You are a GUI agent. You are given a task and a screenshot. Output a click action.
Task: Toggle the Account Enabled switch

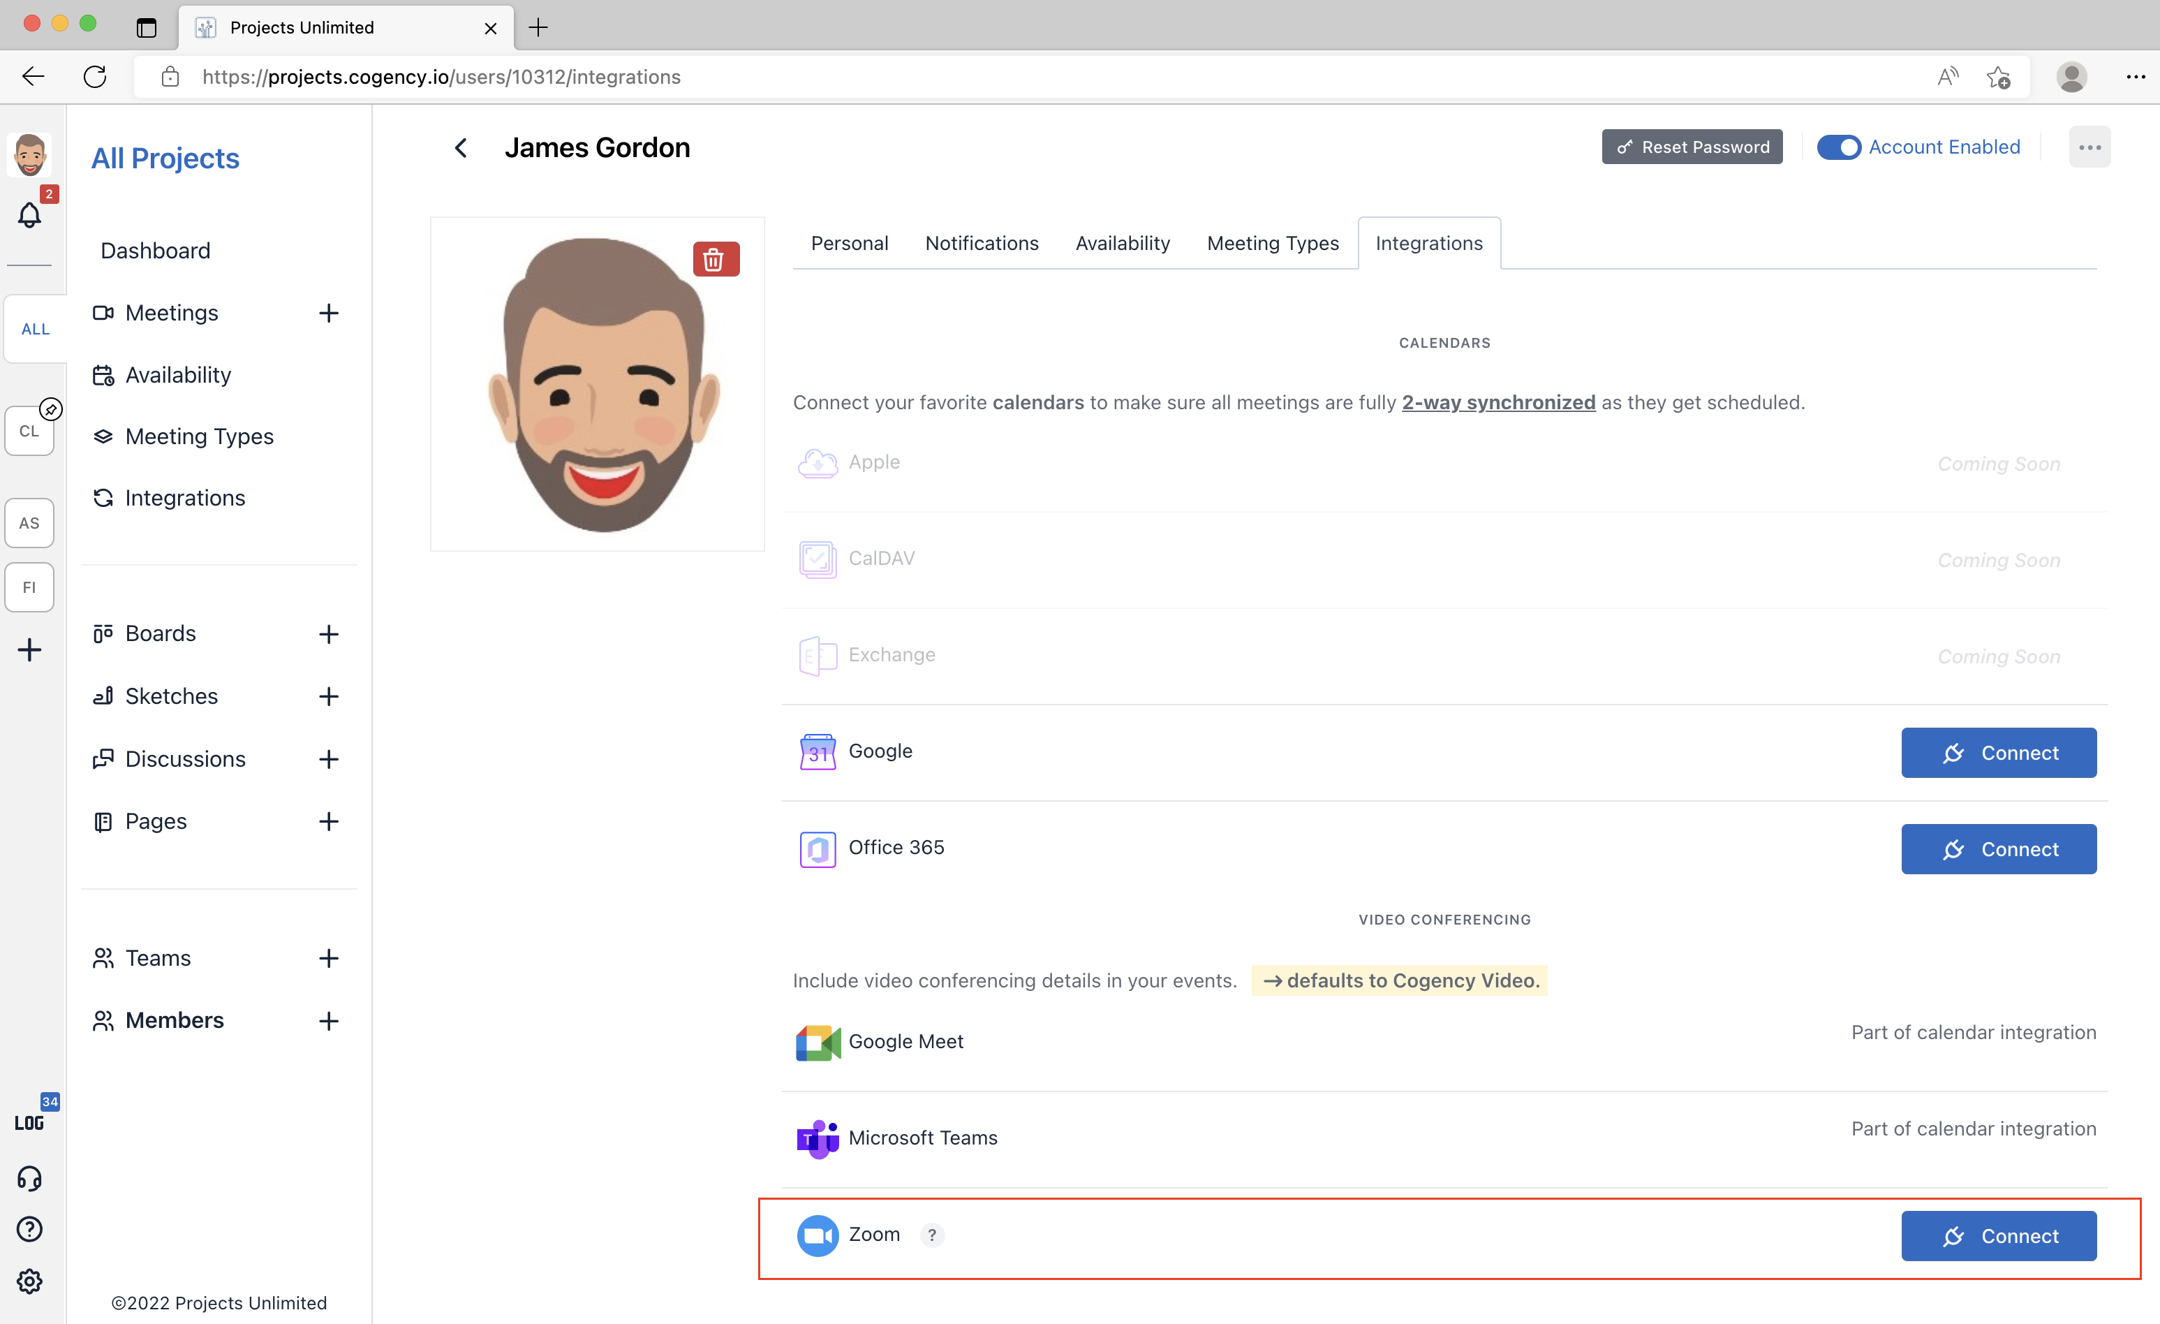pos(1838,147)
